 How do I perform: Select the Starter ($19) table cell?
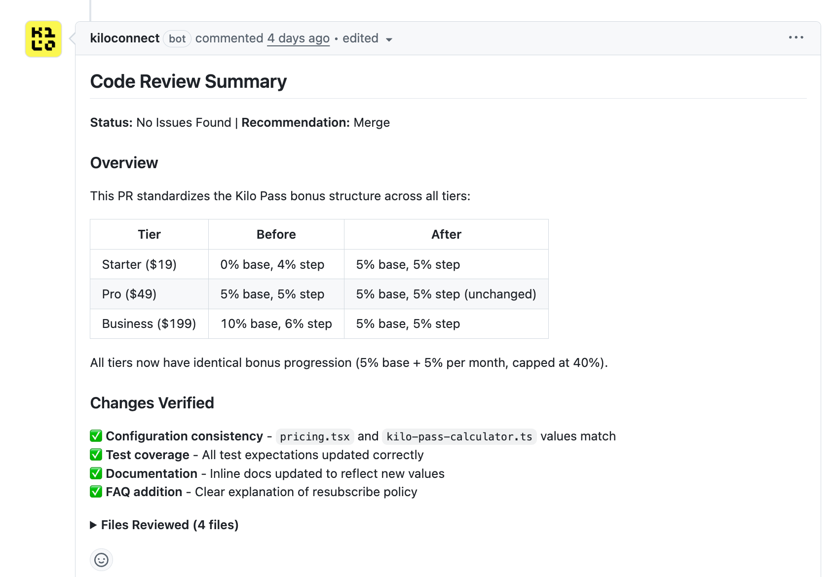(150, 264)
